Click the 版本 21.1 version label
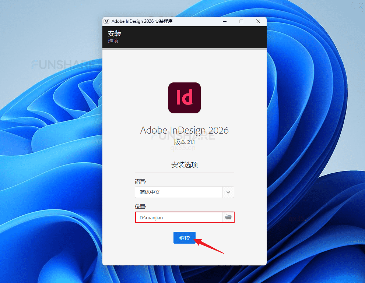Screen dimensions: 365x283 click(184, 142)
